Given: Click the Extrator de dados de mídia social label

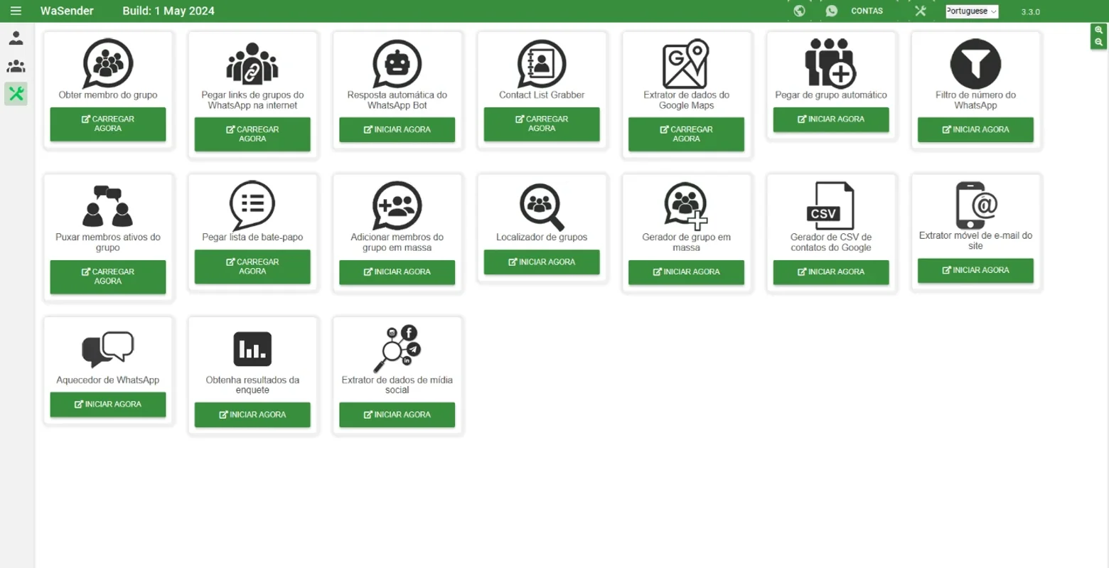Looking at the screenshot, I should [397, 385].
